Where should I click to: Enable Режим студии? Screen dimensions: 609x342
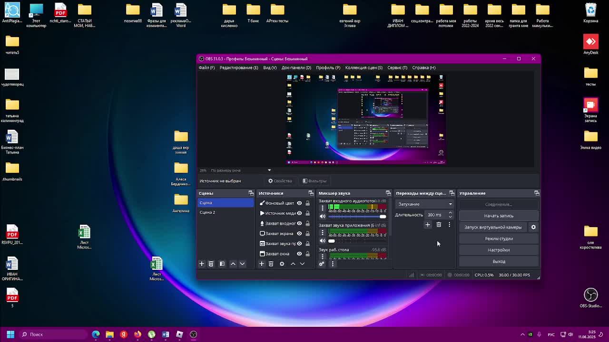pos(499,238)
